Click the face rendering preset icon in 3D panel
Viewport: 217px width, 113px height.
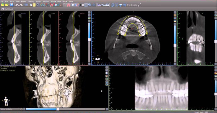click(107, 76)
